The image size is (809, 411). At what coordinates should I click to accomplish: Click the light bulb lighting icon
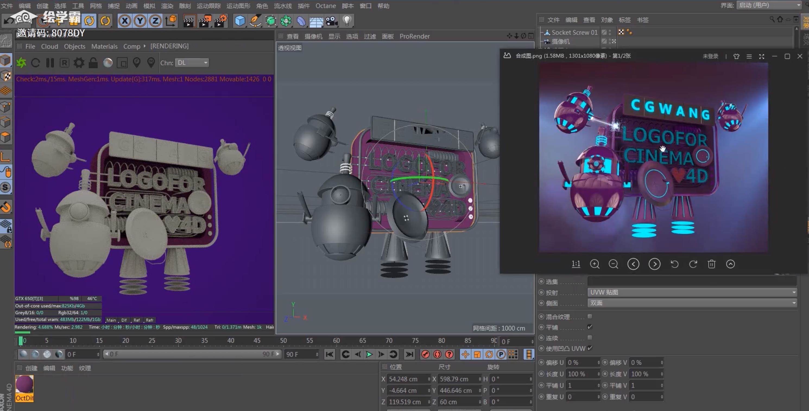[347, 21]
